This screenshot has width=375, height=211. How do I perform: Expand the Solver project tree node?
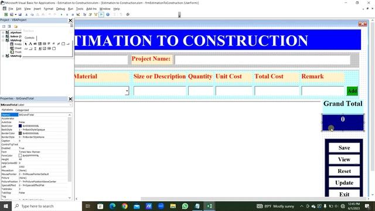coord(3,36)
